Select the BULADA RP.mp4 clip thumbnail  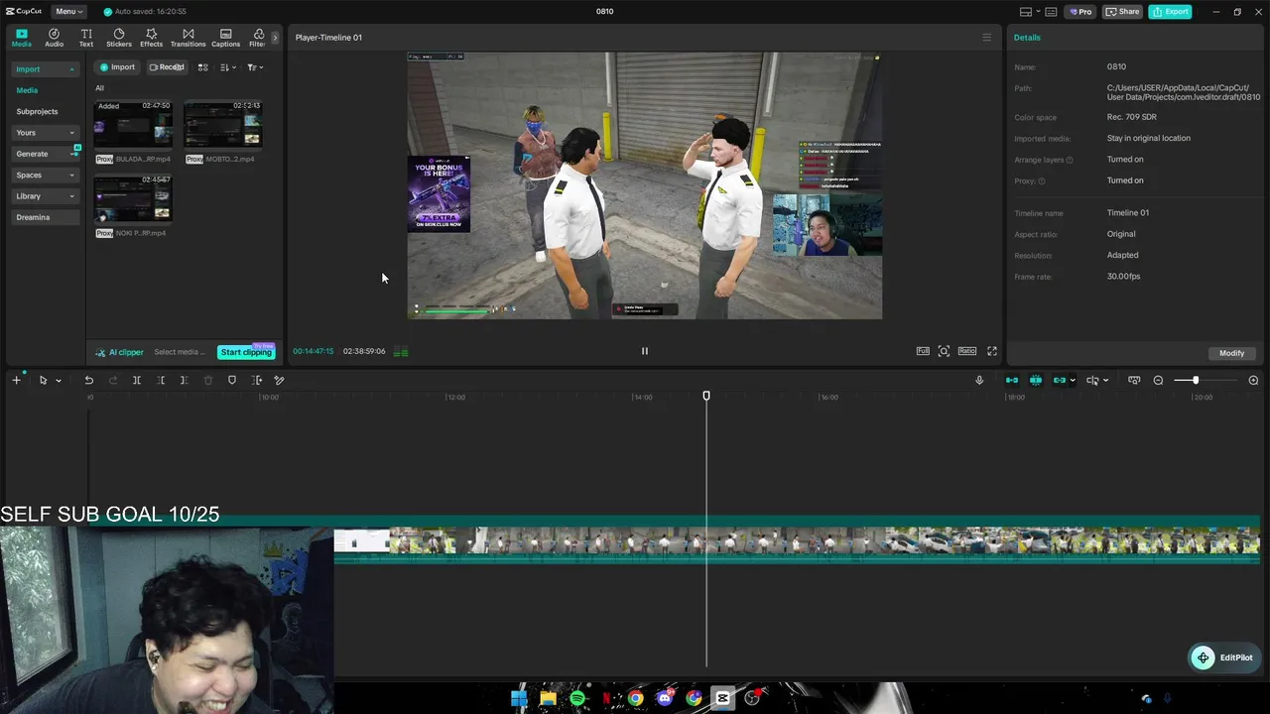click(133, 124)
